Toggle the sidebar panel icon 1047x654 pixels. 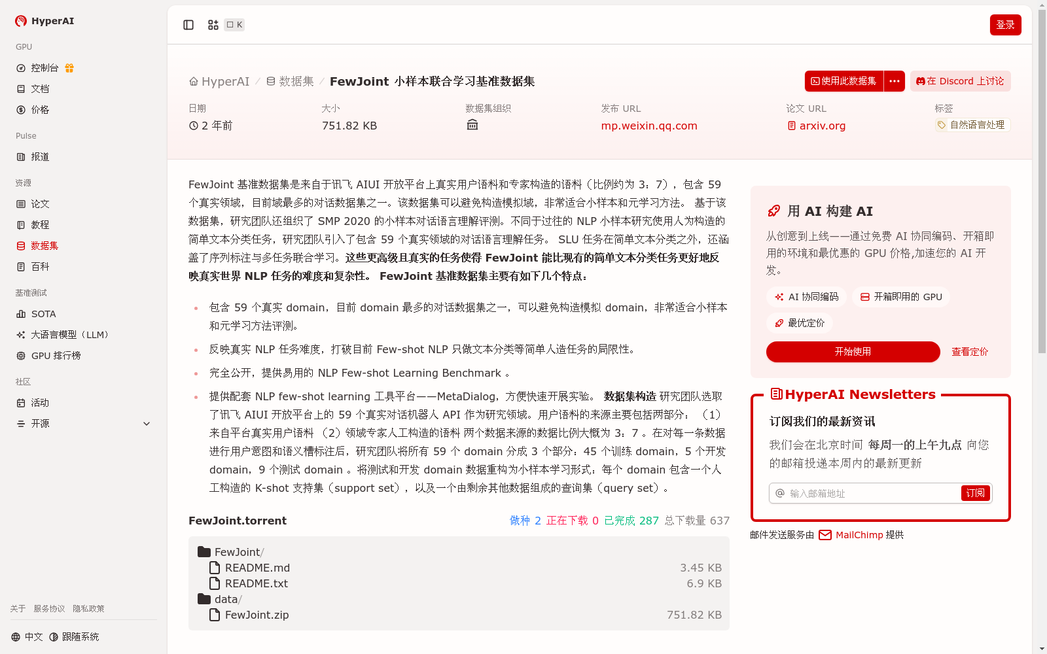188,25
